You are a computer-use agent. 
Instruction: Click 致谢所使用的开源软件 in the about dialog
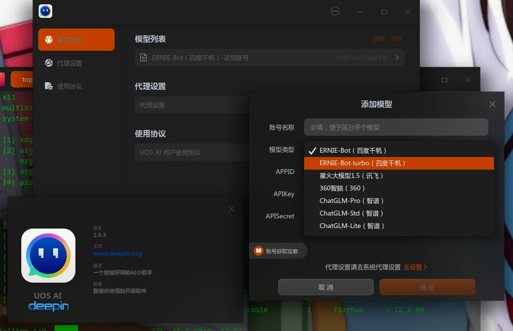coord(120,291)
